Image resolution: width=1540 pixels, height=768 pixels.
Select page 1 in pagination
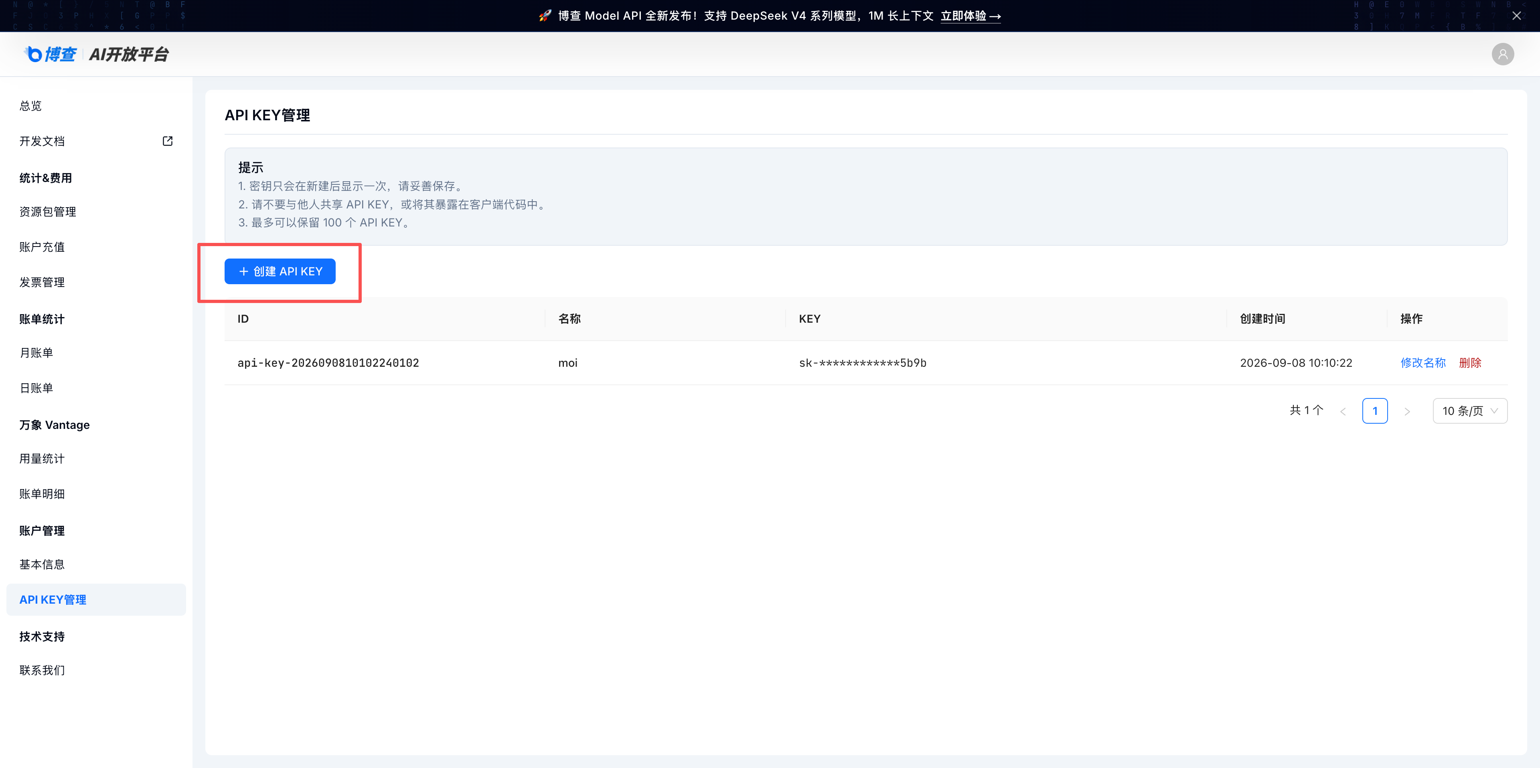pos(1375,410)
